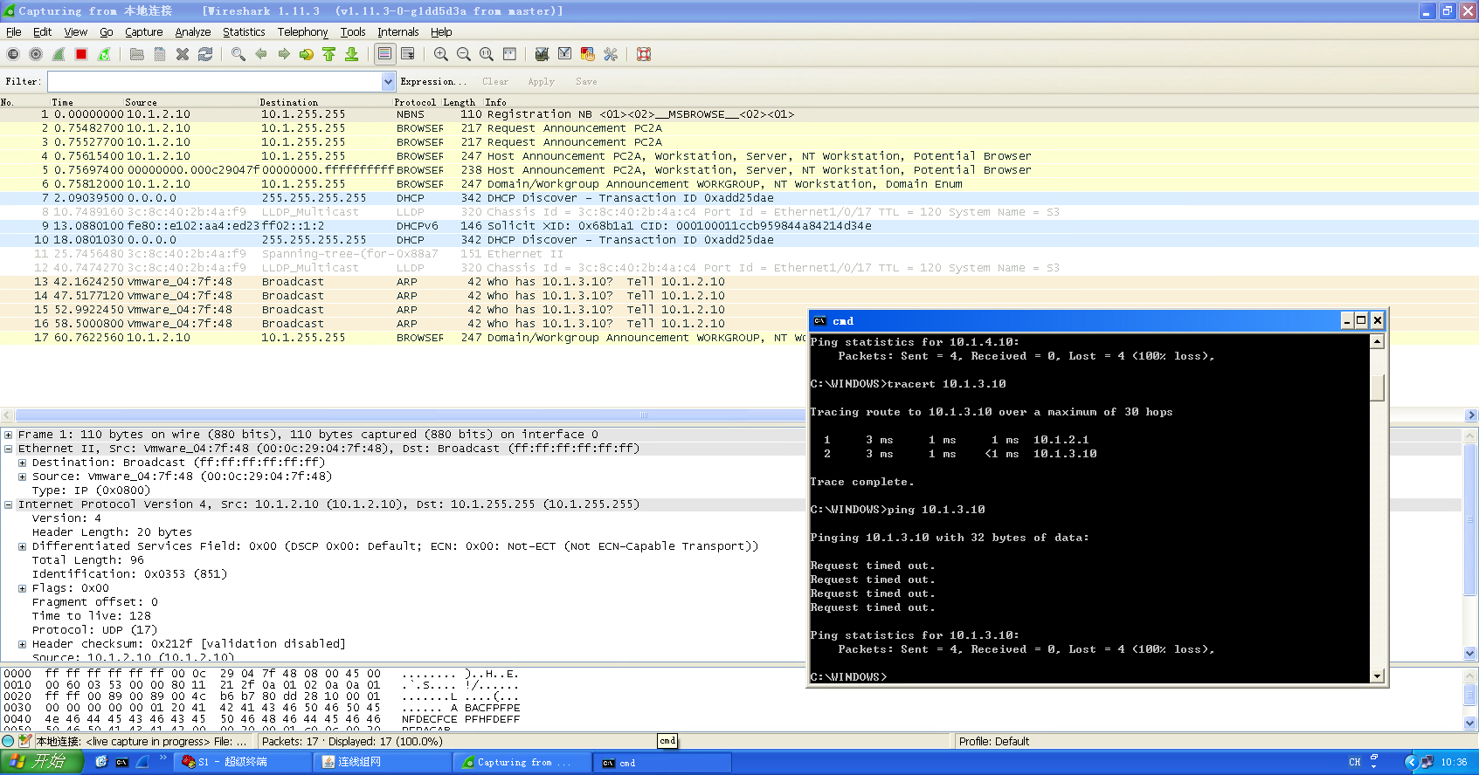Edit display filter icon

click(x=565, y=54)
